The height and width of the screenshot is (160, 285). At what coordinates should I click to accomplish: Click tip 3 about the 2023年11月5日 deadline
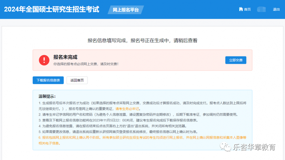135,120
